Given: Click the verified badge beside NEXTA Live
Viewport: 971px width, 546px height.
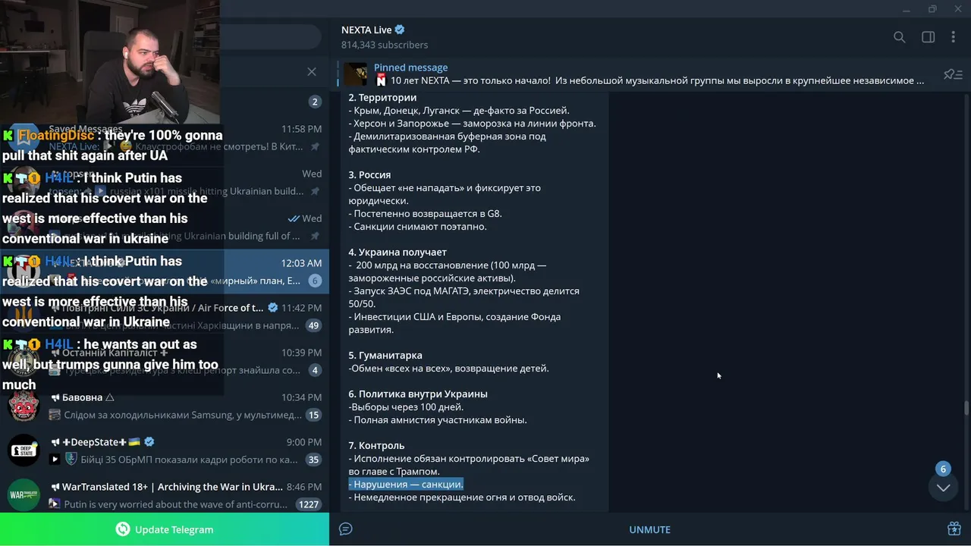Looking at the screenshot, I should point(400,30).
